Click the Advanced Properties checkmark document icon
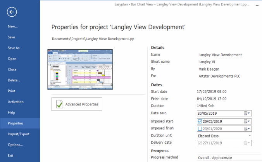The width and height of the screenshot is (262, 162). click(x=59, y=104)
